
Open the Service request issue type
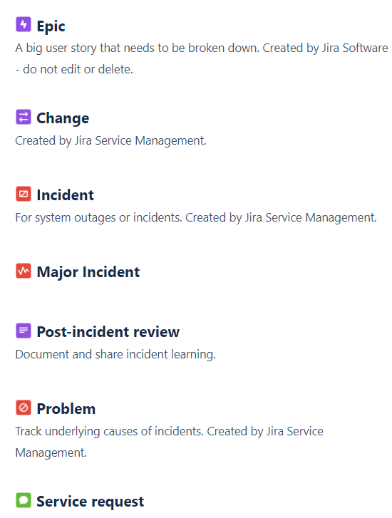(91, 502)
